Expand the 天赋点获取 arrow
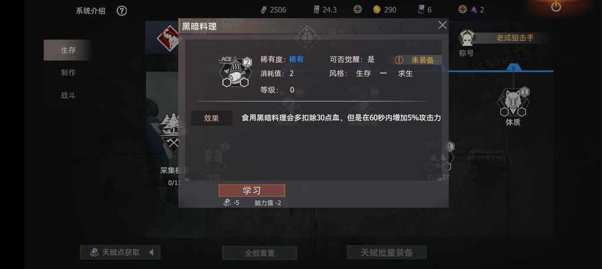 [x=151, y=252]
